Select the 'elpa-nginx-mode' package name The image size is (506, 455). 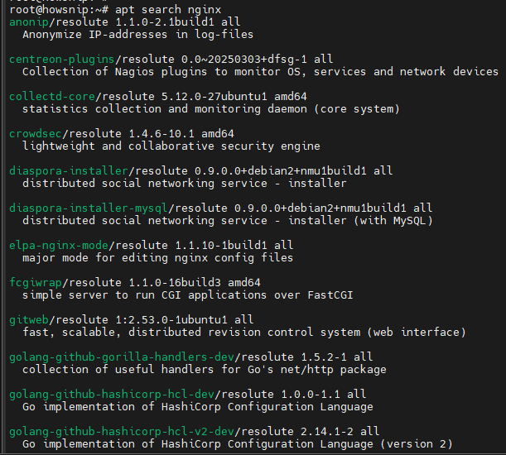(x=59, y=246)
